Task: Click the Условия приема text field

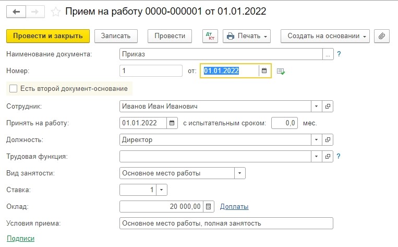Action: 226,224
